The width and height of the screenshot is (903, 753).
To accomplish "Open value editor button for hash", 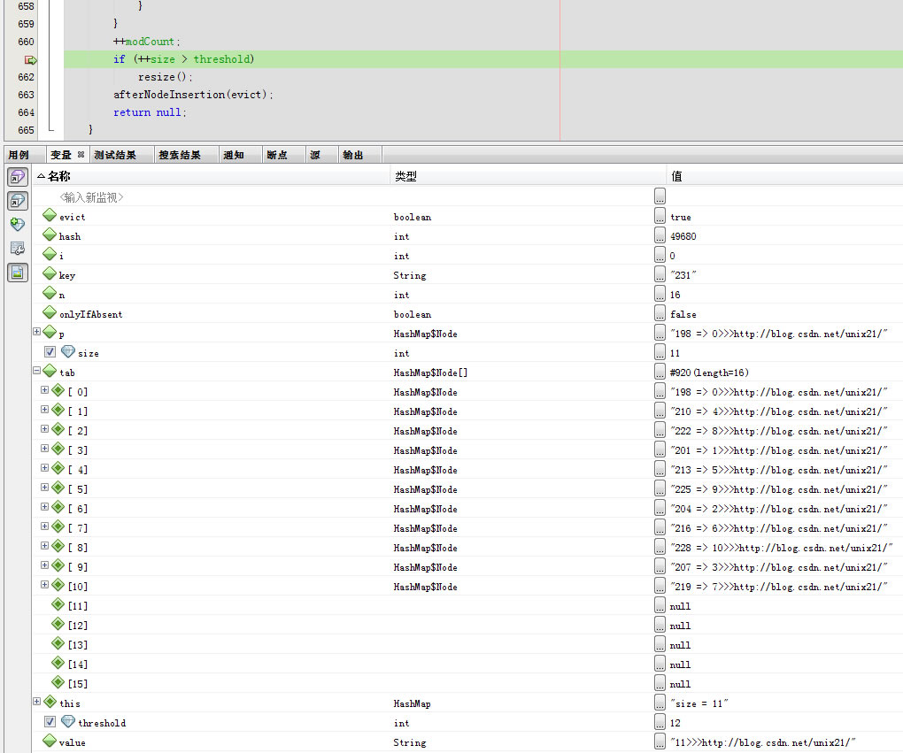I will coord(660,235).
